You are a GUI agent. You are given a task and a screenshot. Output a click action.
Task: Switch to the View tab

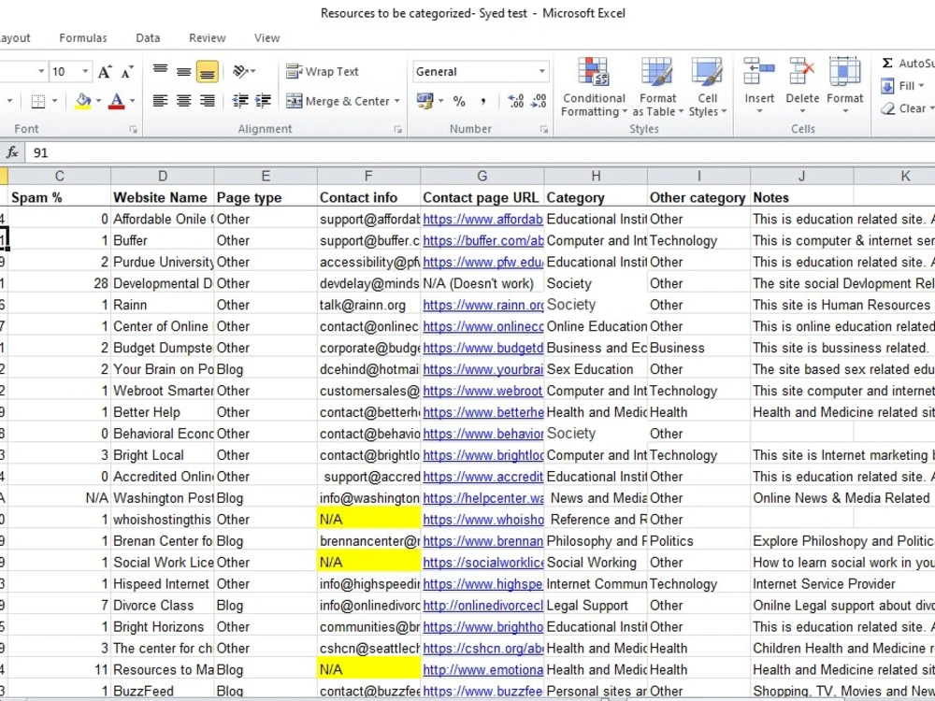(267, 38)
